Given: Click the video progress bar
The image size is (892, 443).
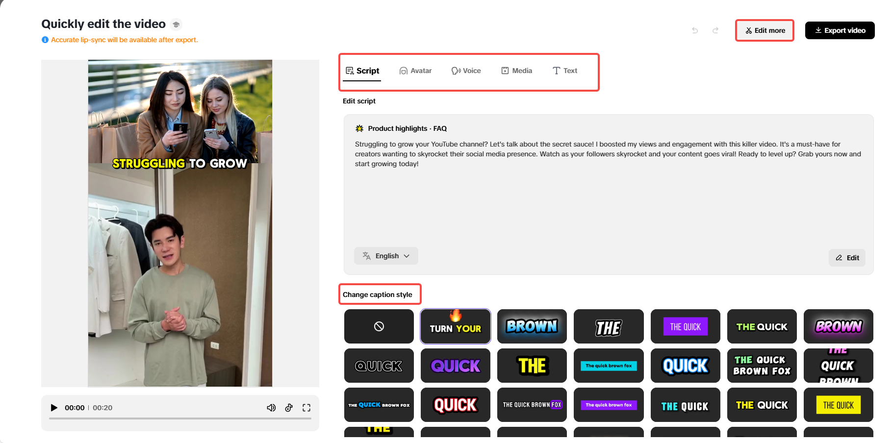Looking at the screenshot, I should 180,418.
